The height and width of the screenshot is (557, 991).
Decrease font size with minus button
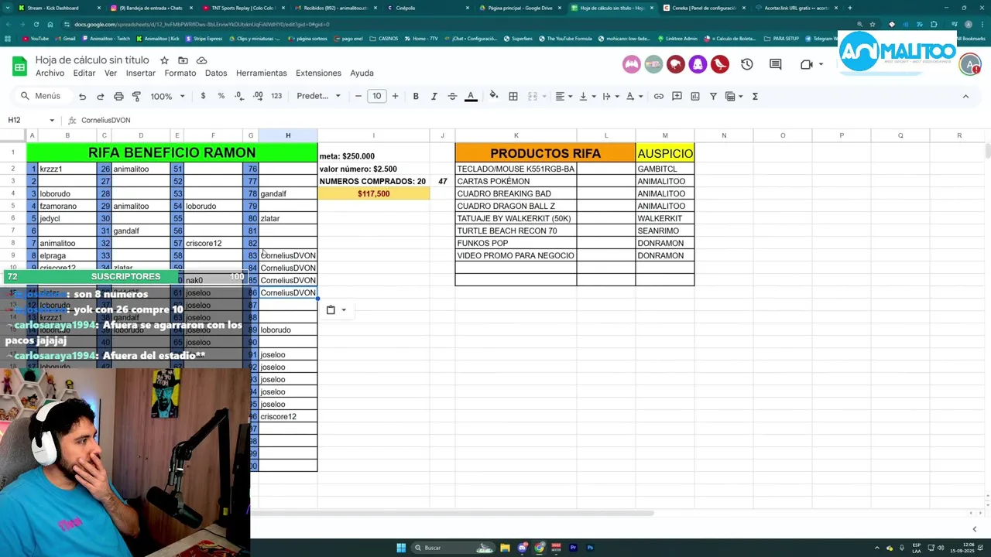click(358, 96)
